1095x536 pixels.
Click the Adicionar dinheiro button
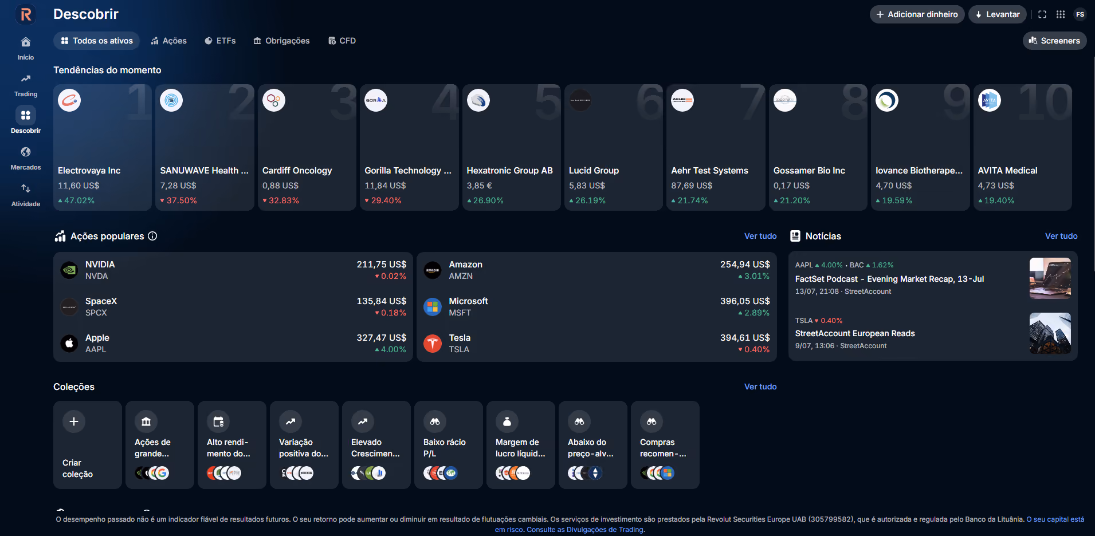tap(917, 14)
